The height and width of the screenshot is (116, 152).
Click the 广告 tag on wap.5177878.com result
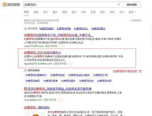click(62, 46)
